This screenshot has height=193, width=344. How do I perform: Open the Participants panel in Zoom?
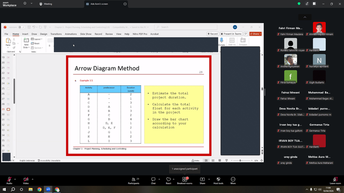click(134, 181)
